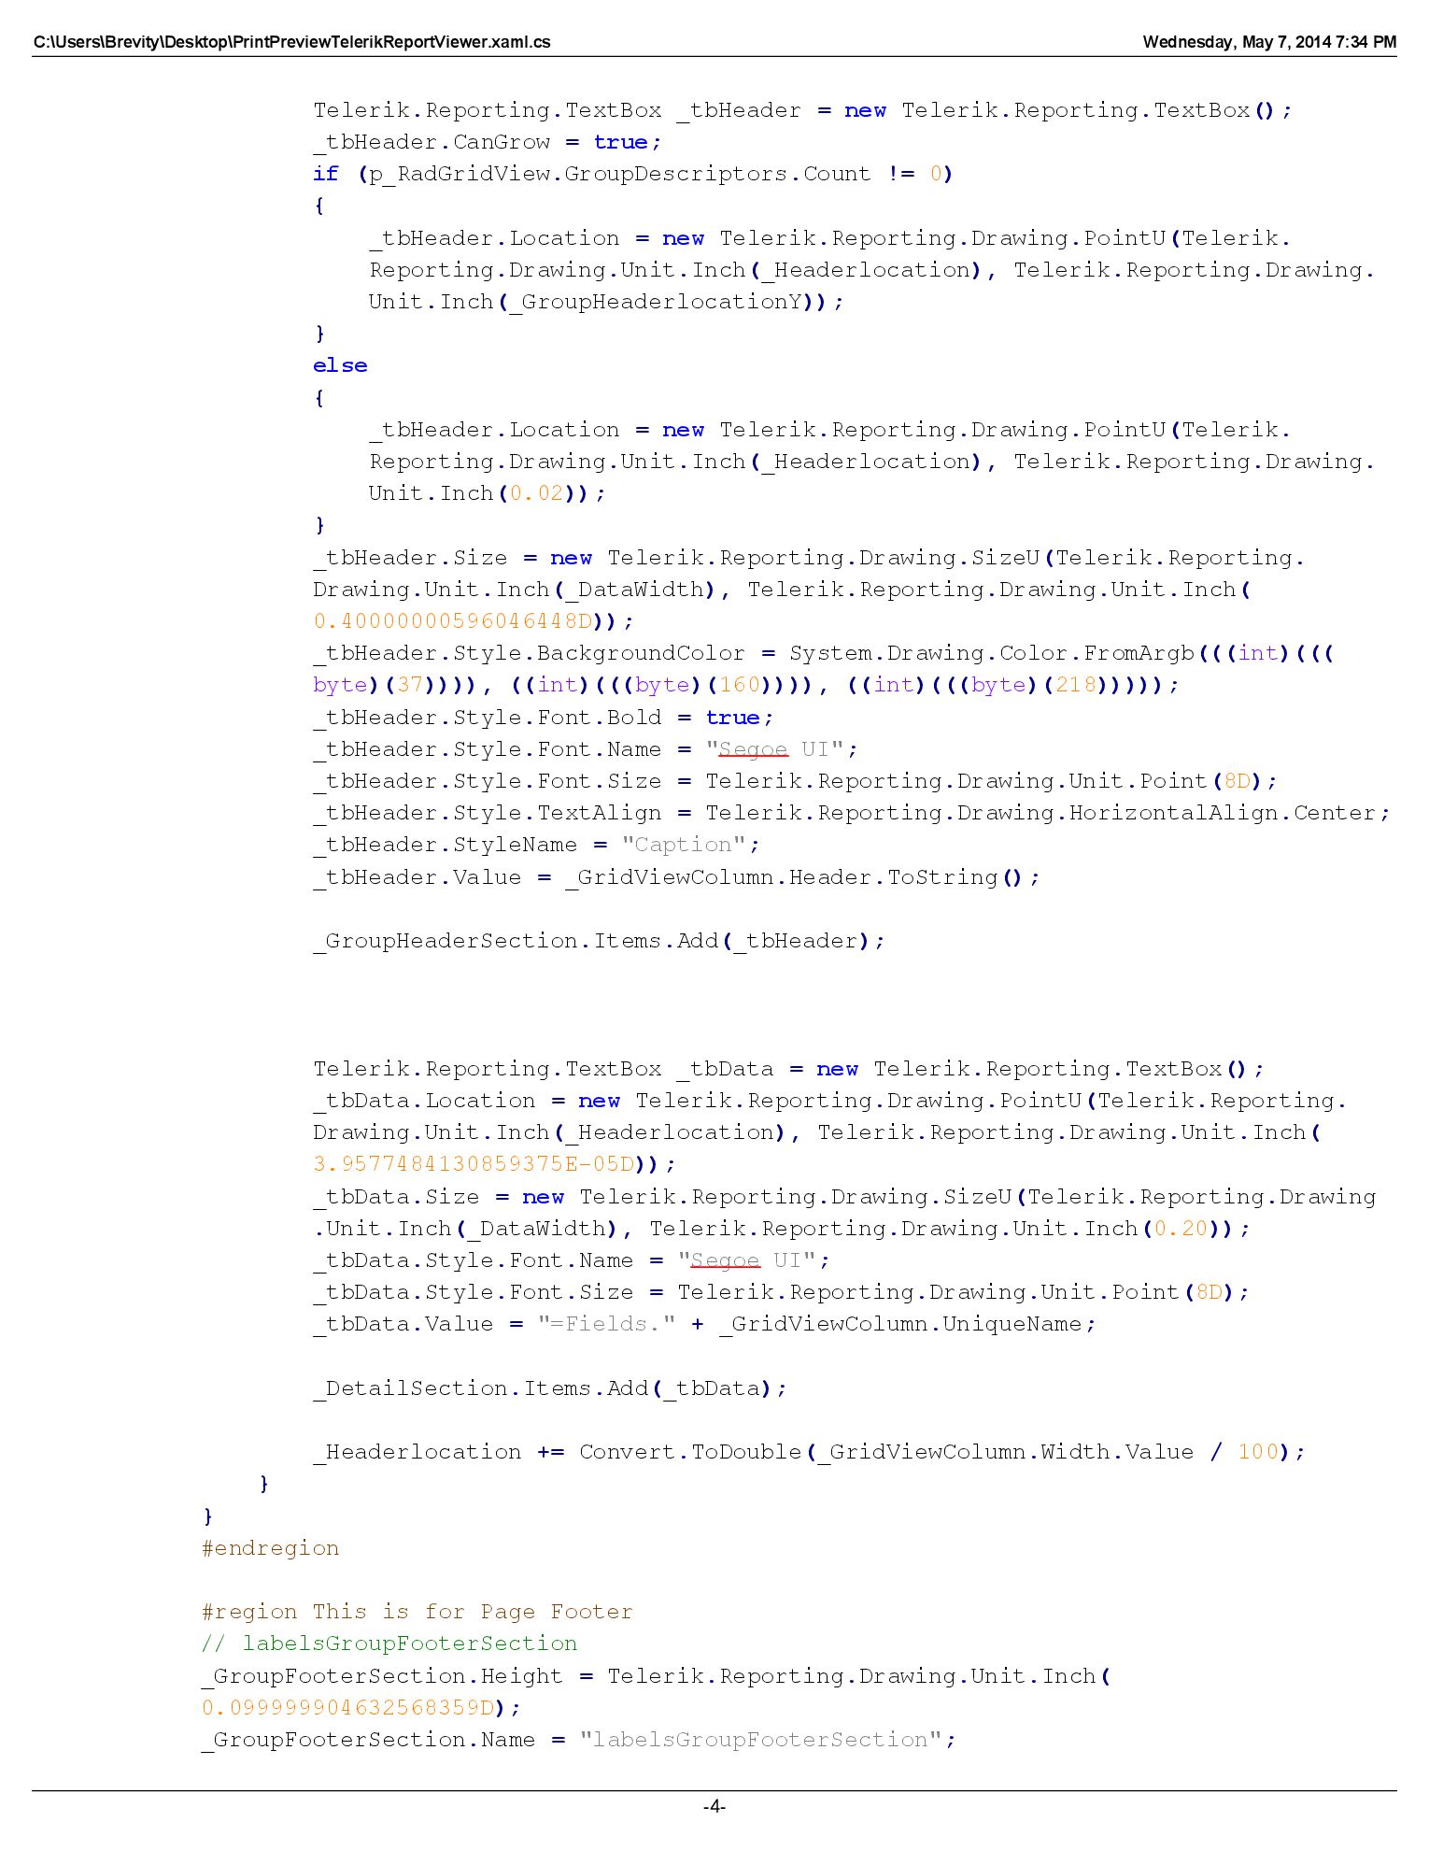Click the line '_GroupHeaderSection.Items.Add(_tbHeader);'

[x=599, y=941]
